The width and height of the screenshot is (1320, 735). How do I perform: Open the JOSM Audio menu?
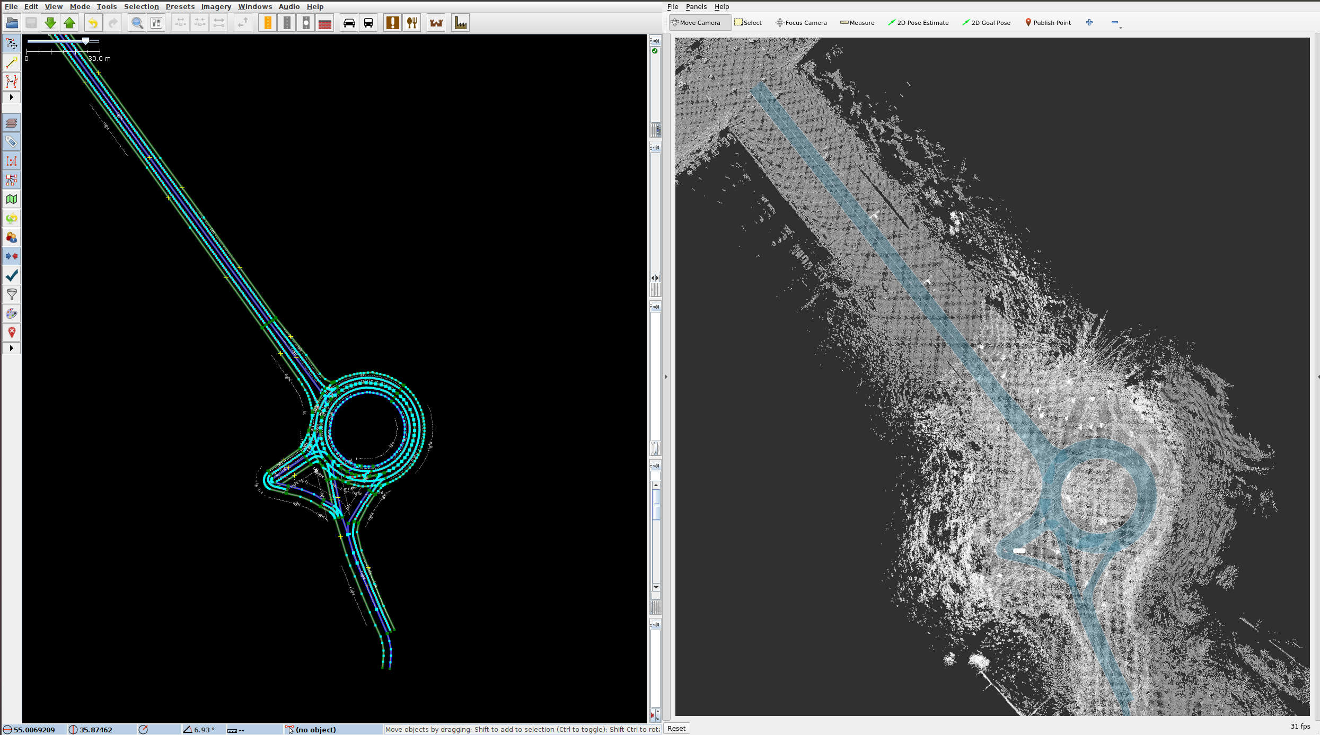click(x=289, y=6)
